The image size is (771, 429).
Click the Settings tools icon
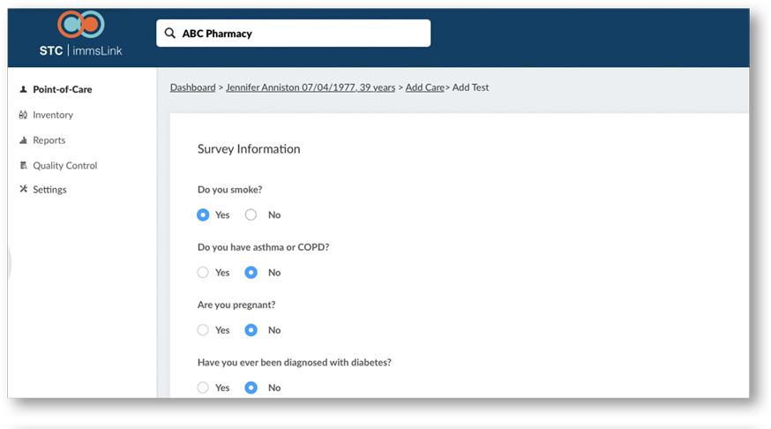[23, 189]
